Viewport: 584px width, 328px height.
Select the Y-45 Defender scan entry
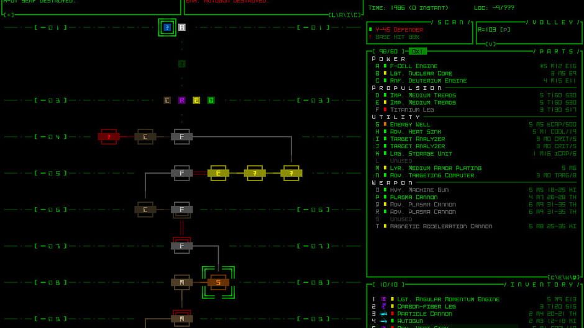tap(399, 30)
